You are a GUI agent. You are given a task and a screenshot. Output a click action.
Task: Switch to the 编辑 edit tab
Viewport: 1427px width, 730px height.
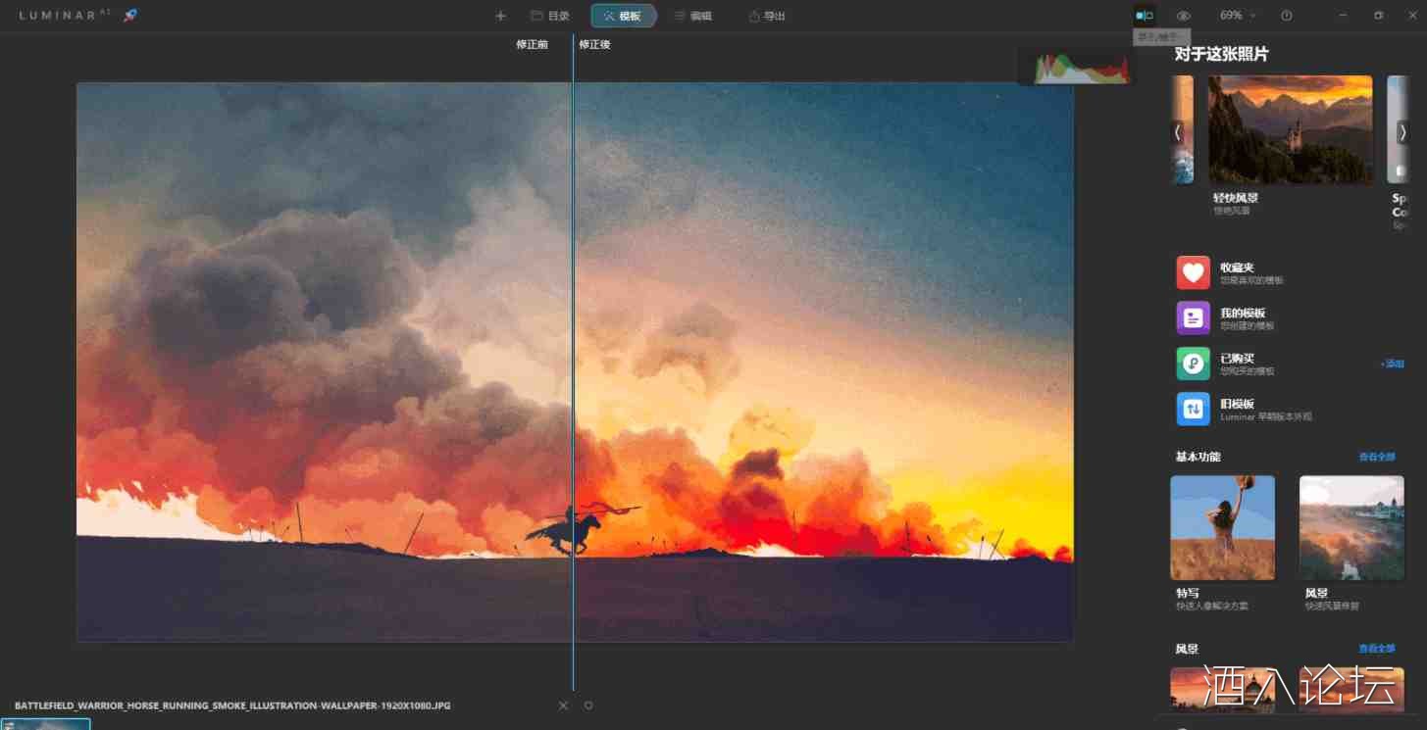coord(693,16)
